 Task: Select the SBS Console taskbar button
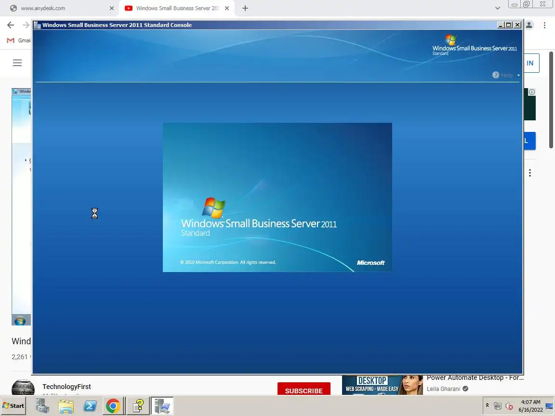[162, 406]
